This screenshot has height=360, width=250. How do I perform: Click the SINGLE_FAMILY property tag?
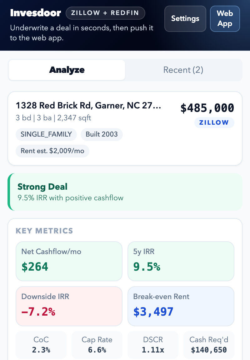point(46,134)
